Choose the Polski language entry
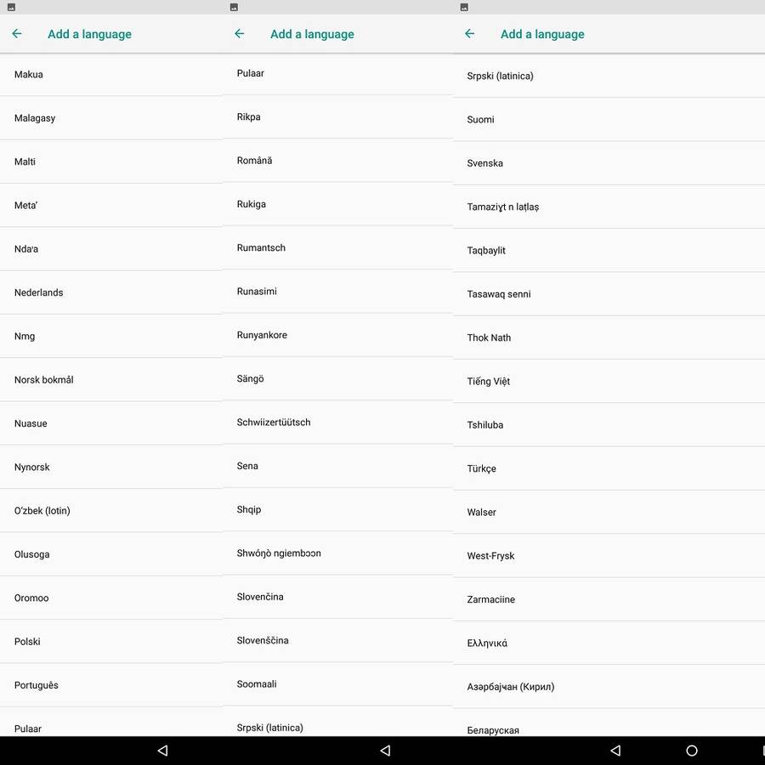 point(27,642)
